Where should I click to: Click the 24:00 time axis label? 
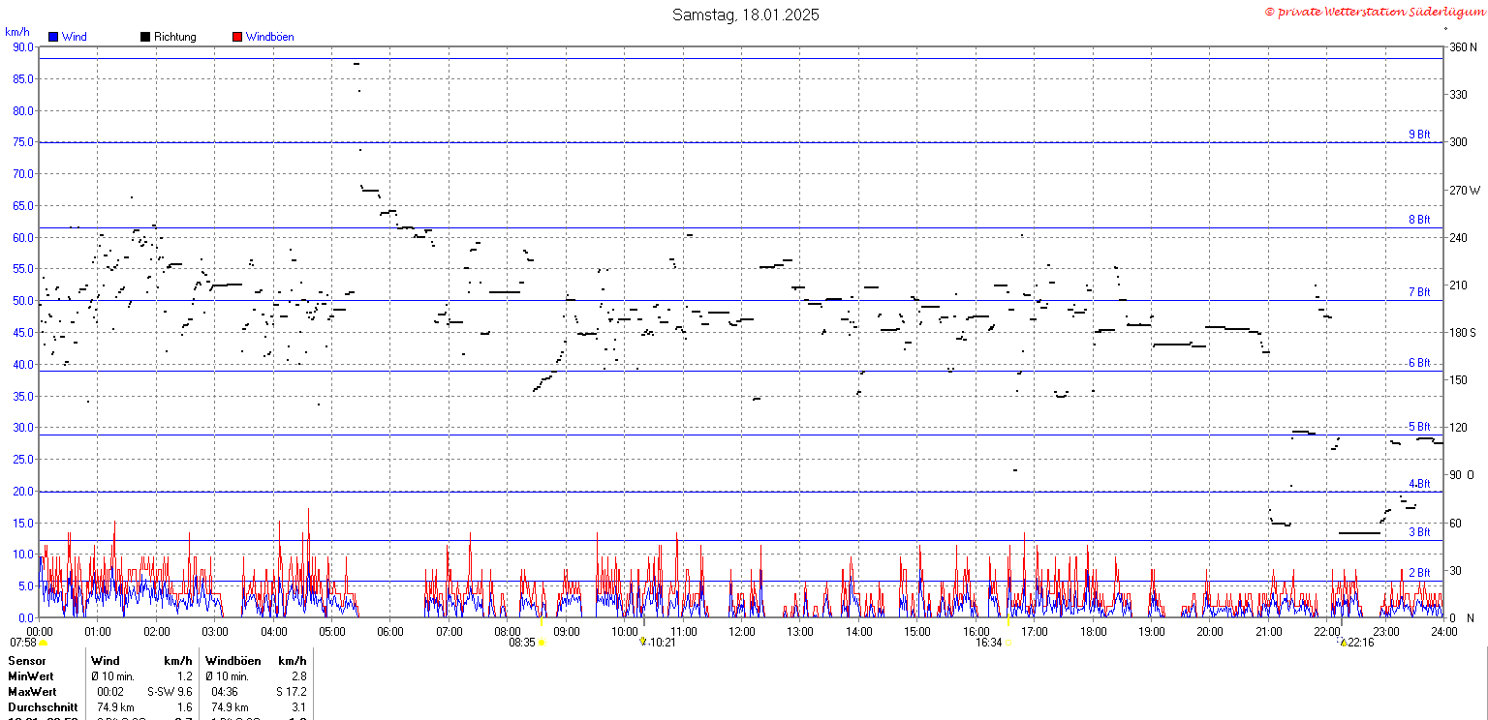click(1444, 632)
